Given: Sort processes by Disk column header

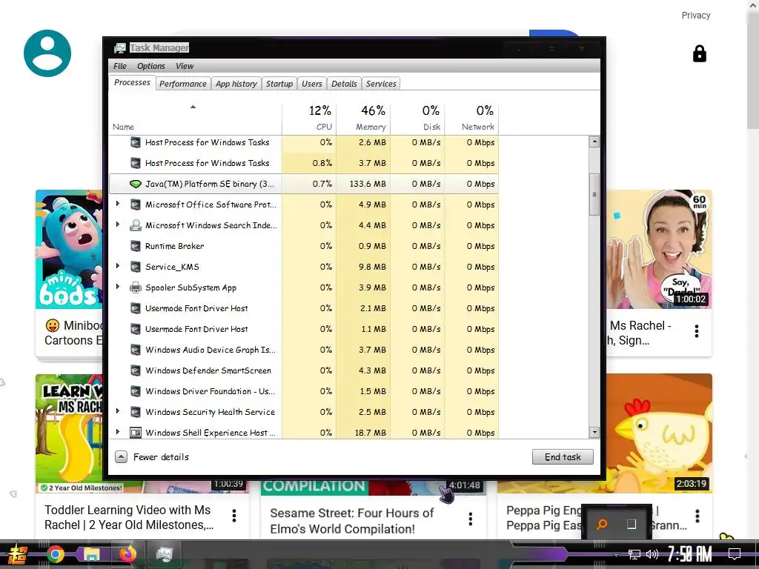Looking at the screenshot, I should click(418, 118).
